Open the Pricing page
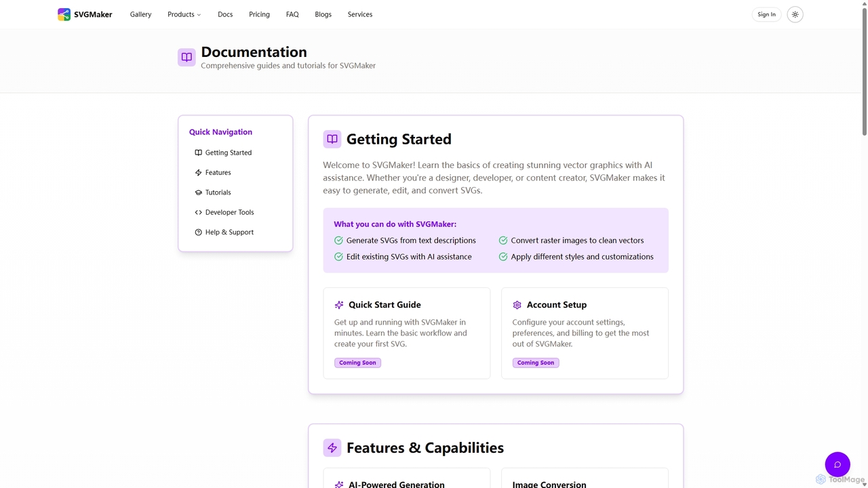This screenshot has height=488, width=868. pos(259,14)
